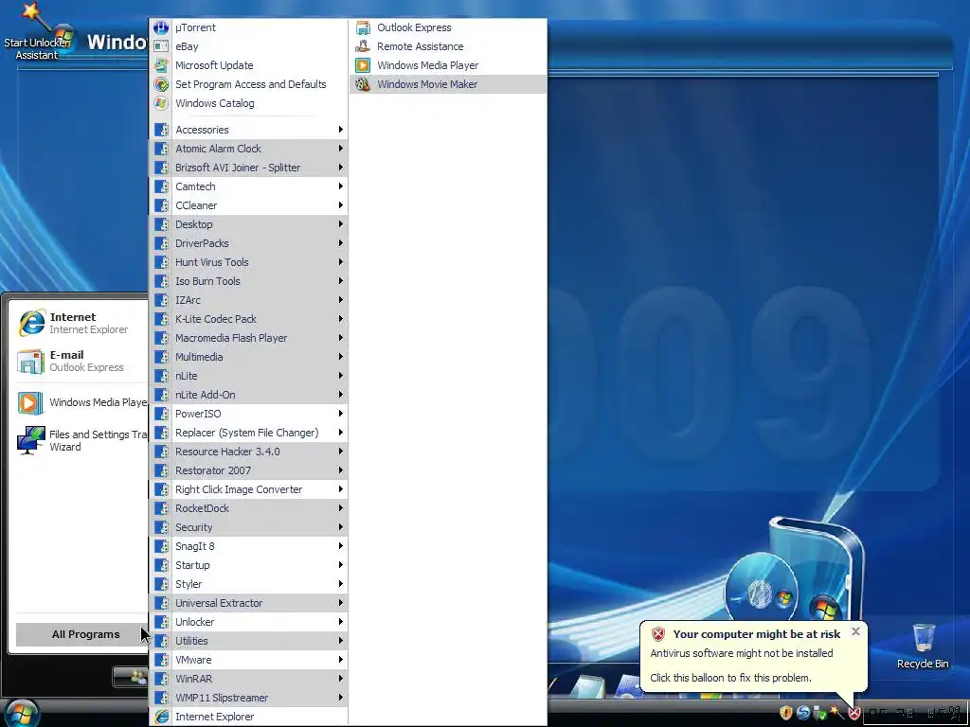Open the Unlocker program group
Viewport: 970px width, 727px height.
248,623
